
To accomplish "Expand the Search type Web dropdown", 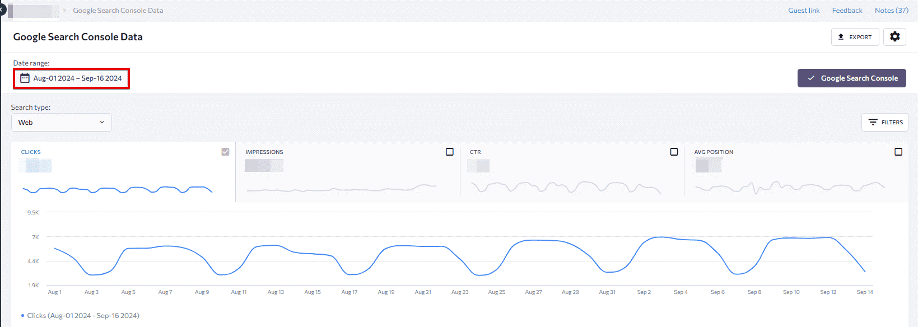I will pos(62,123).
